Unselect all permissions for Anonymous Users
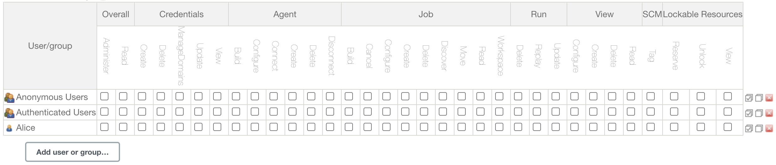776x165 pixels. (759, 98)
